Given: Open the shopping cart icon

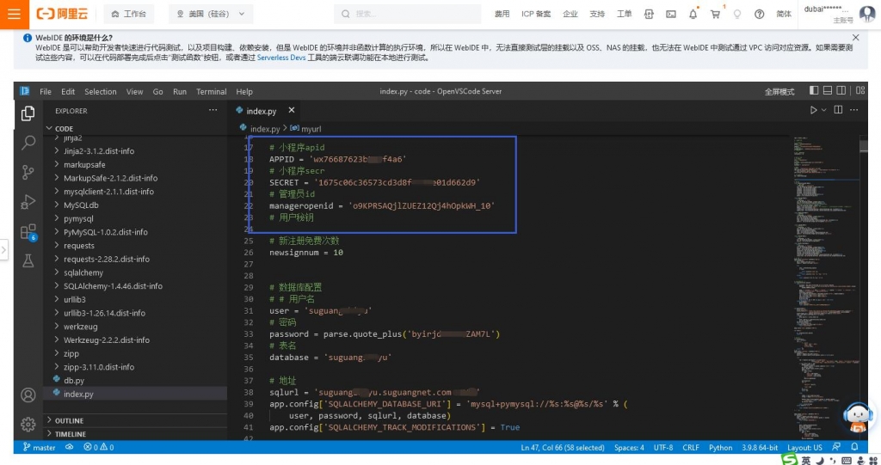Looking at the screenshot, I should pos(715,14).
